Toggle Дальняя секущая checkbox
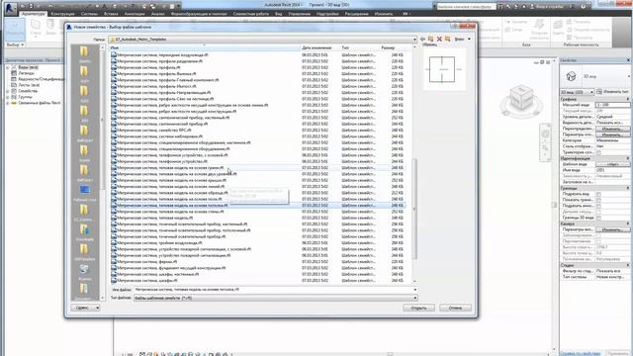The width and height of the screenshot is (633, 356). [598, 212]
